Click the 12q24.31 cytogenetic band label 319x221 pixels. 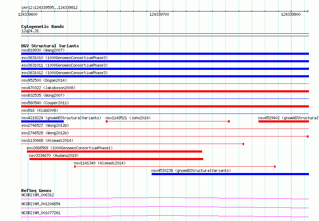click(x=30, y=31)
